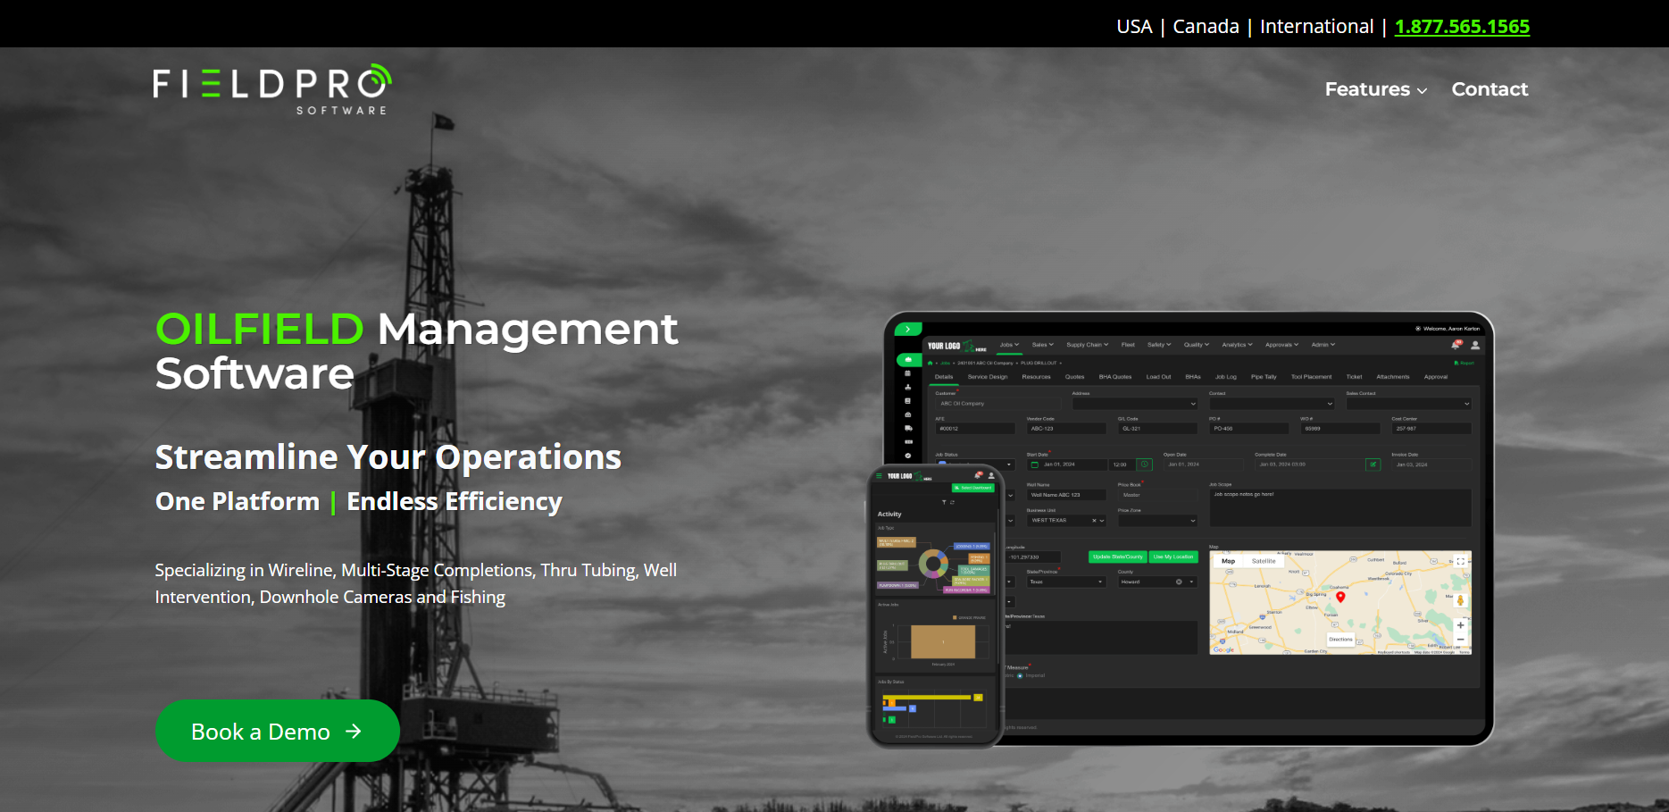Click the "Specializing in Wireline" paragraph
Viewport: 1669px width, 812px height.
pyautogui.click(x=416, y=583)
